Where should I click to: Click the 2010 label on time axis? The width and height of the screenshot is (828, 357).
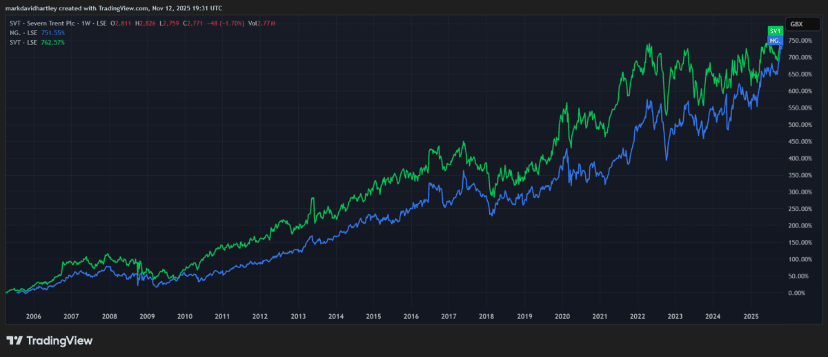tap(184, 316)
